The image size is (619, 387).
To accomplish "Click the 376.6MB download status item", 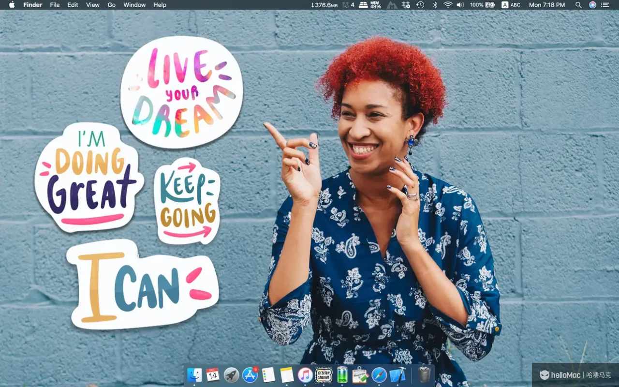I will (x=324, y=5).
